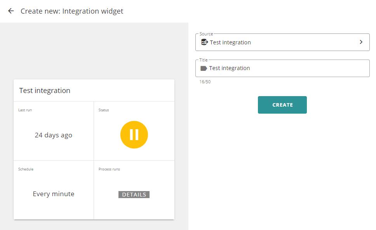Screen dimensions: 376x230
Task: Select the widget preview title
Action: pos(45,90)
